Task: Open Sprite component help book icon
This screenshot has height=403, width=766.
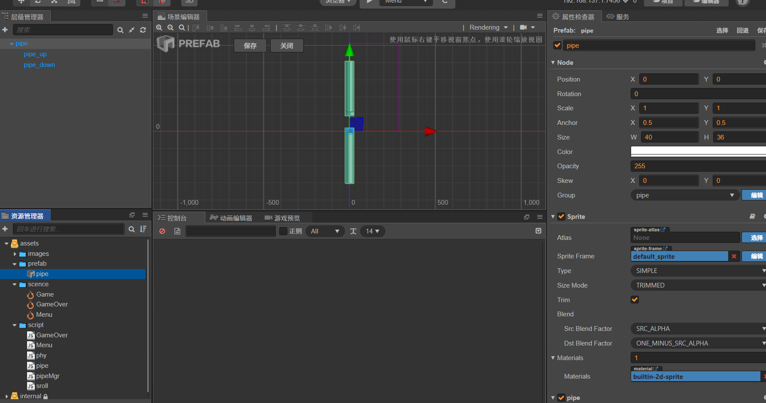Action: click(x=752, y=216)
